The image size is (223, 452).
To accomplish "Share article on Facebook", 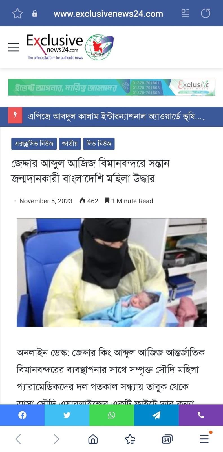I will coord(22,415).
